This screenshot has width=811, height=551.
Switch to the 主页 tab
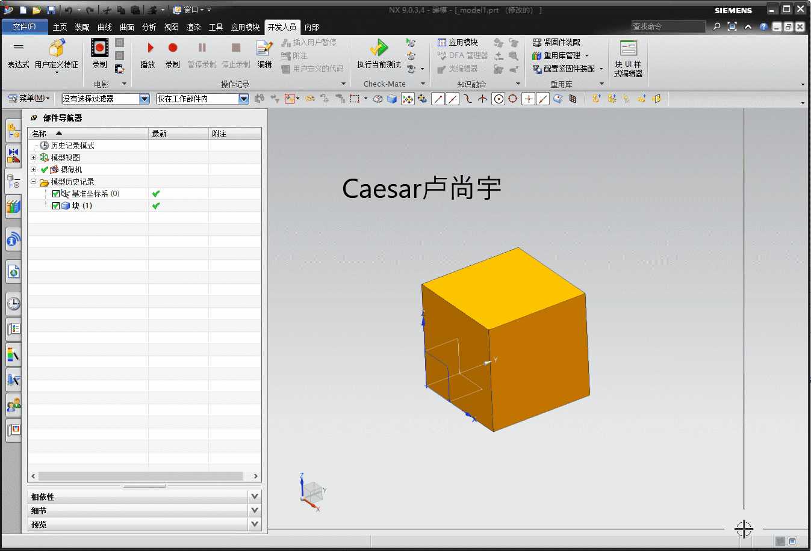[60, 27]
